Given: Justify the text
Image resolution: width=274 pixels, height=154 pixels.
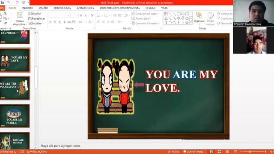Looking at the screenshot, I should pyautogui.click(x=113, y=22).
